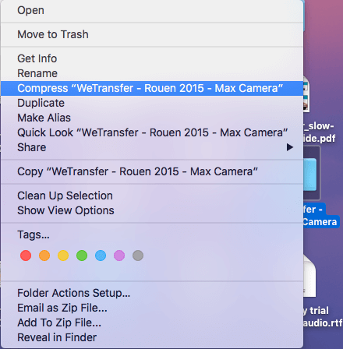Select the purple tag color dot
The width and height of the screenshot is (343, 349).
(x=119, y=256)
